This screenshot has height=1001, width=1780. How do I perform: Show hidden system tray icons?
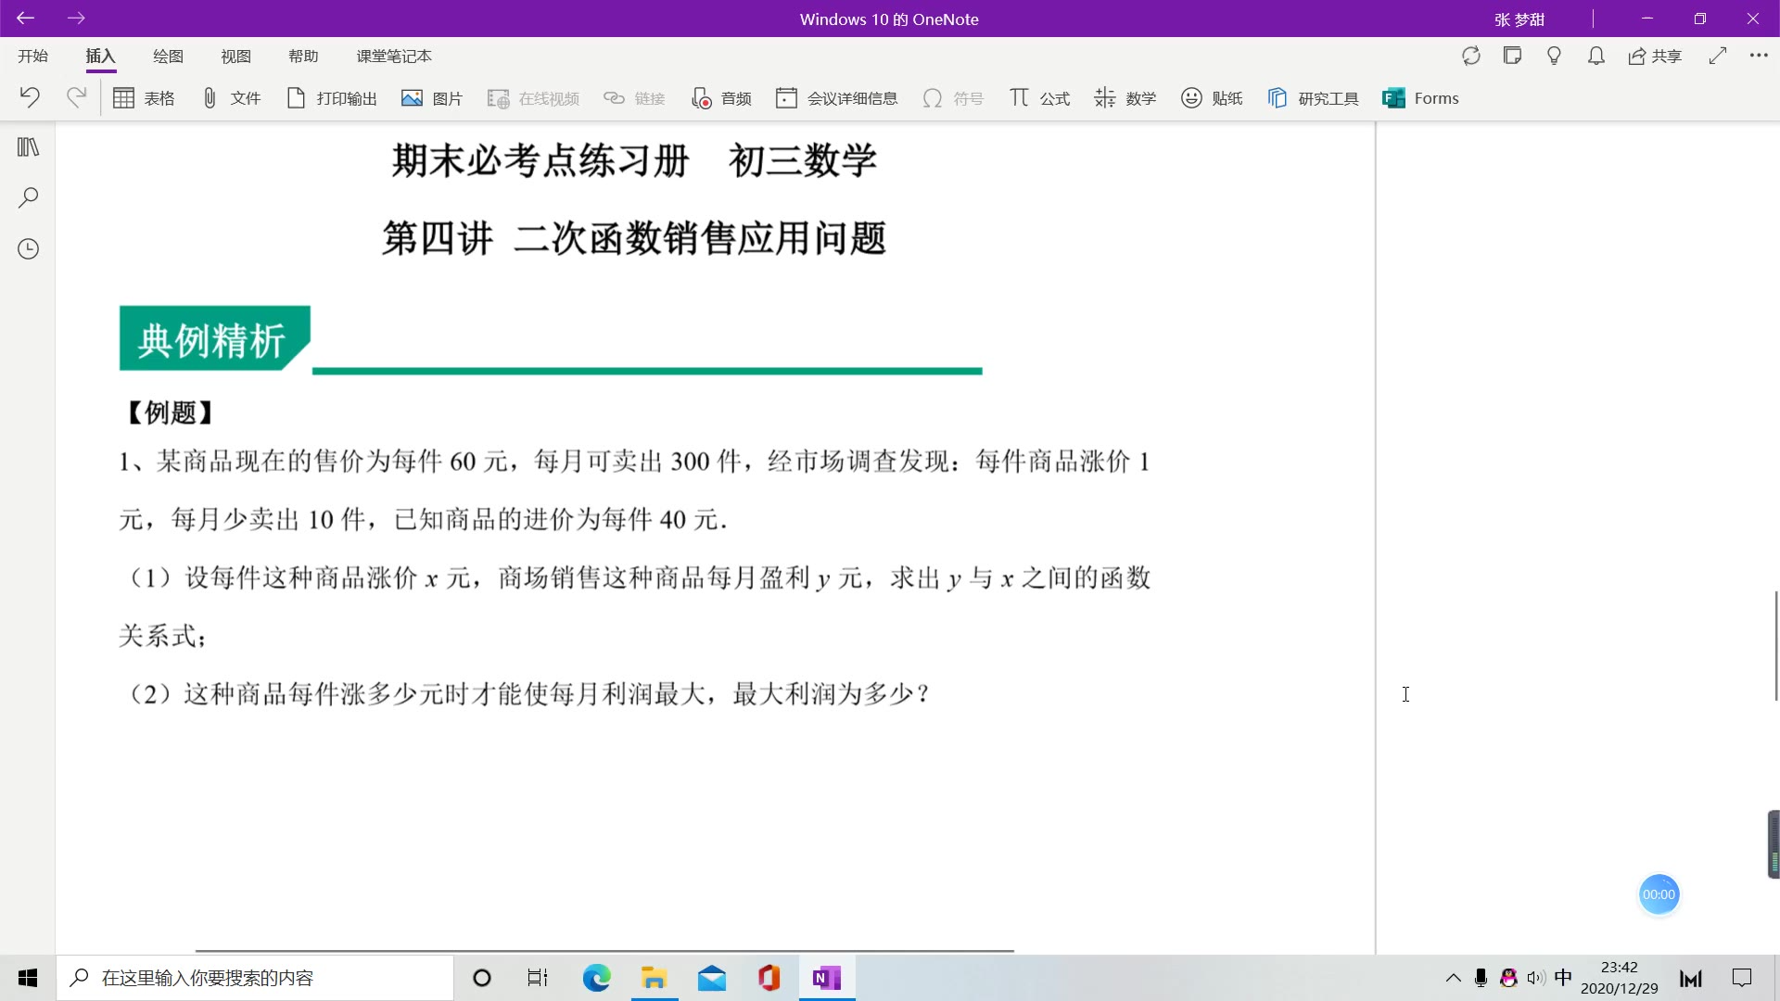coord(1453,978)
